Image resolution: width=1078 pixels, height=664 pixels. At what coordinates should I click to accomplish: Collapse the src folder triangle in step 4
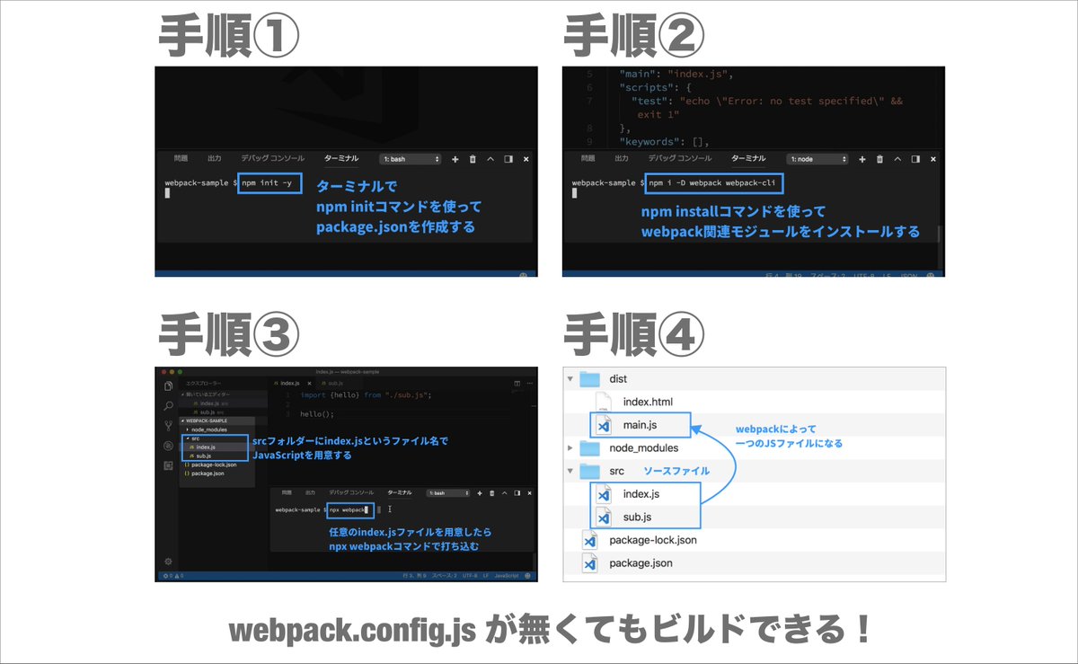click(x=570, y=471)
